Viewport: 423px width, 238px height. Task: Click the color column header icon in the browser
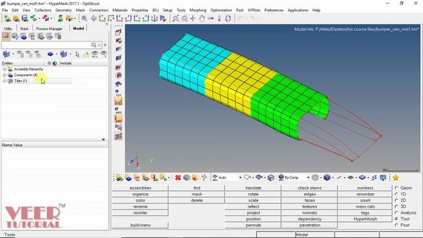(x=55, y=63)
